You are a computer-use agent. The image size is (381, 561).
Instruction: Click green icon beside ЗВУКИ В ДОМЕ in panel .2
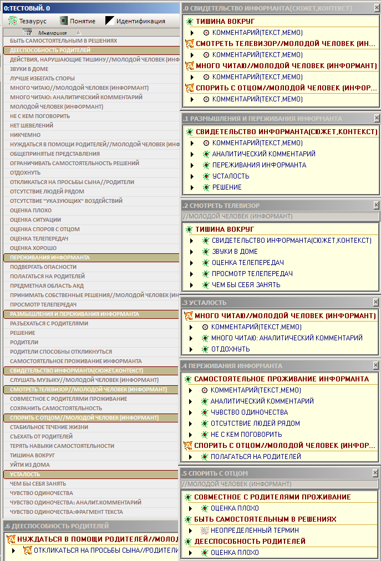tap(206, 252)
